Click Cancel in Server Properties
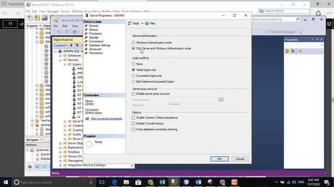Viewport: 334px width, 187px height. [x=240, y=159]
